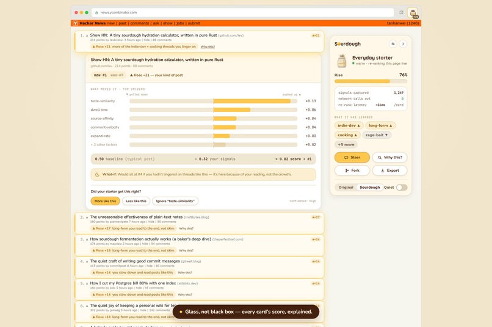
Task: Collapse the Sourdough panel with the chevron
Action: tap(403, 44)
